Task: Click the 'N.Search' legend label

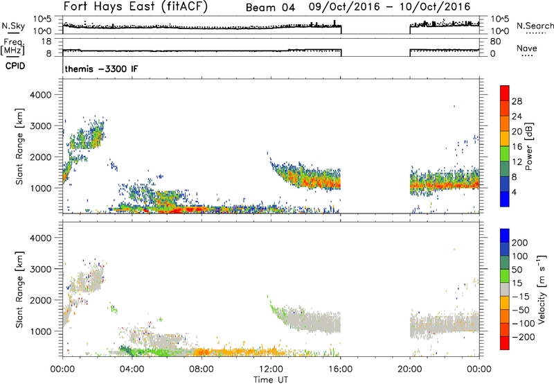Action: (535, 26)
